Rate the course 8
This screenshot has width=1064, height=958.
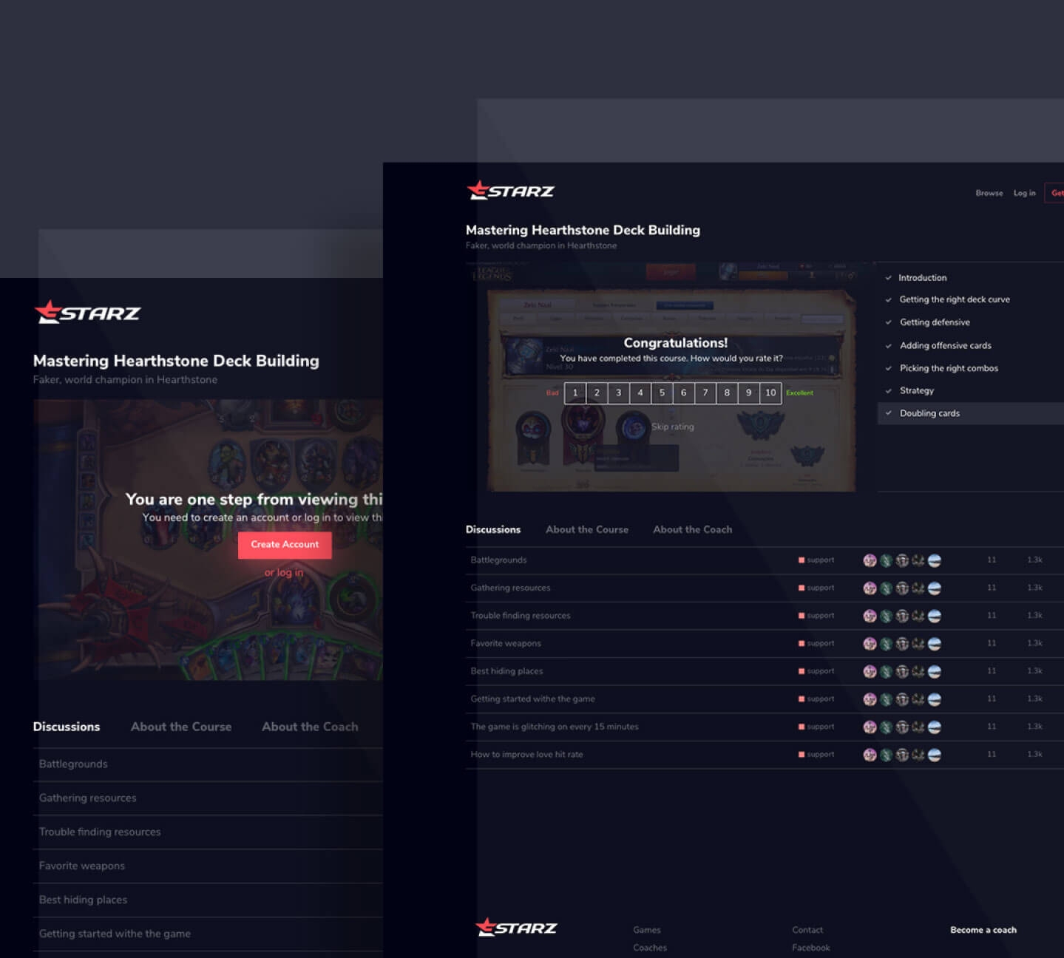pos(727,393)
